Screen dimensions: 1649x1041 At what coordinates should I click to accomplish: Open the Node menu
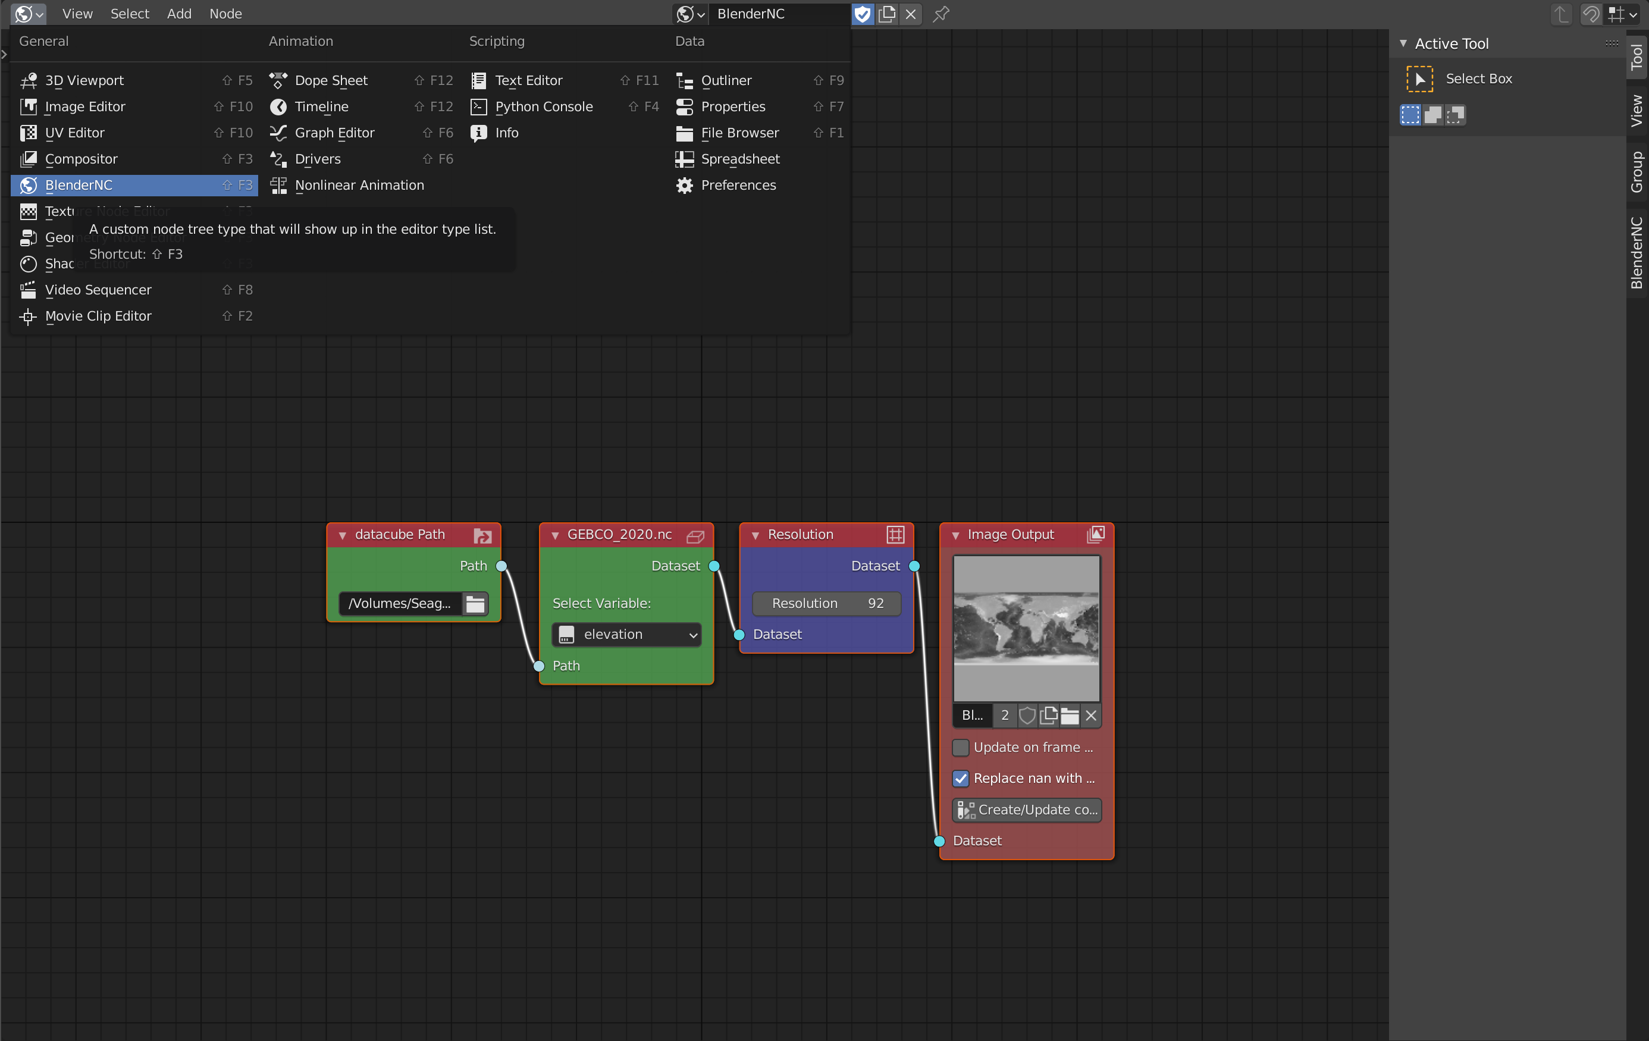click(x=225, y=14)
